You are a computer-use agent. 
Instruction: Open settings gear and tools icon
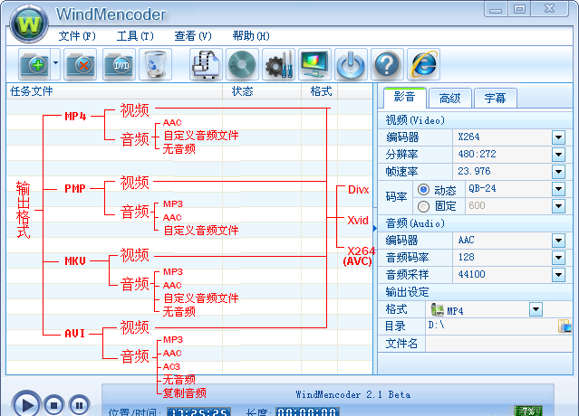coord(279,64)
